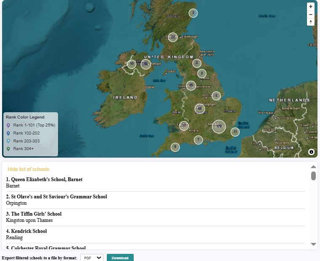Download the filtered schools file
Screen dimensions: 320x261
pyautogui.click(x=120, y=258)
